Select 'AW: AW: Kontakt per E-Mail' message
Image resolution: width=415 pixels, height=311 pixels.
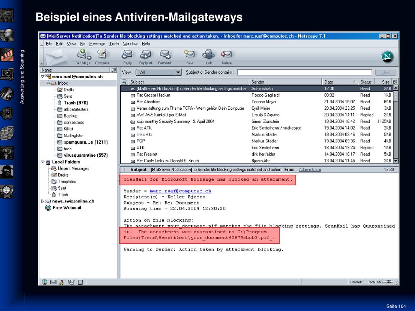click(x=257, y=115)
